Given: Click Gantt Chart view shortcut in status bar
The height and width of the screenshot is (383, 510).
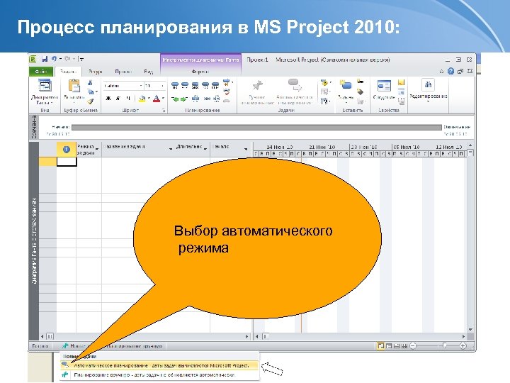Looking at the screenshot, I should (x=380, y=346).
